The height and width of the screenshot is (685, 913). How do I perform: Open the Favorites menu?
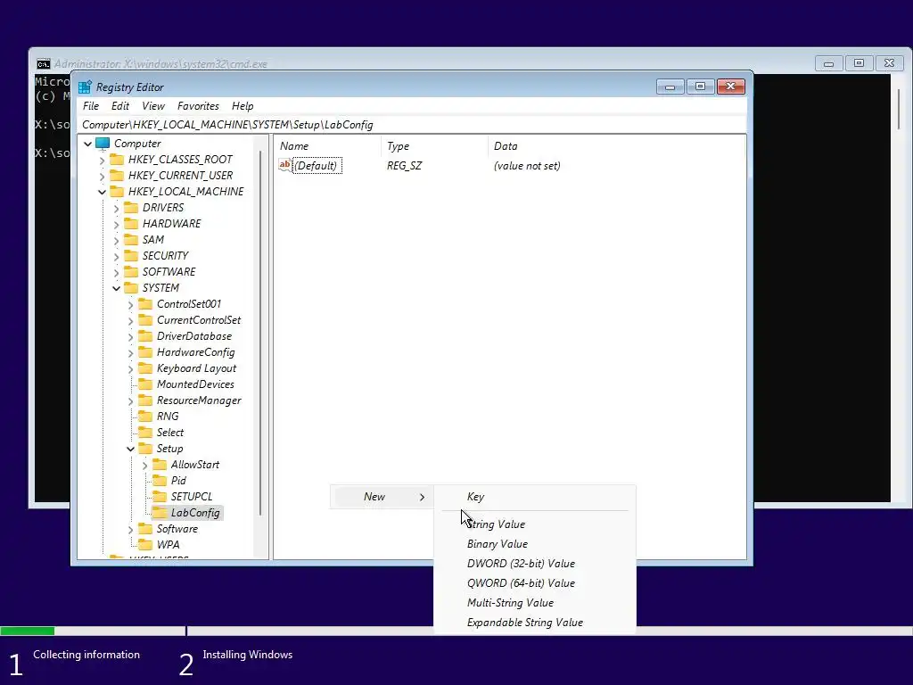click(199, 106)
